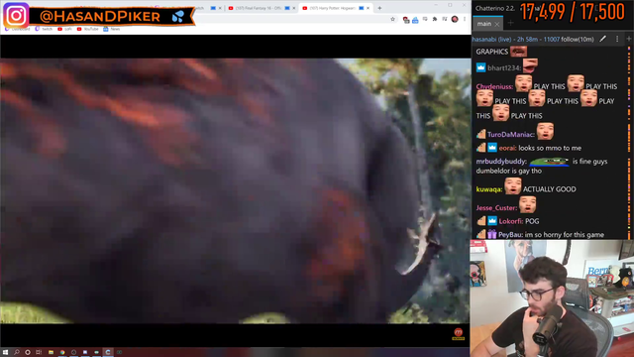Open the LoFi bookmark

(x=65, y=29)
